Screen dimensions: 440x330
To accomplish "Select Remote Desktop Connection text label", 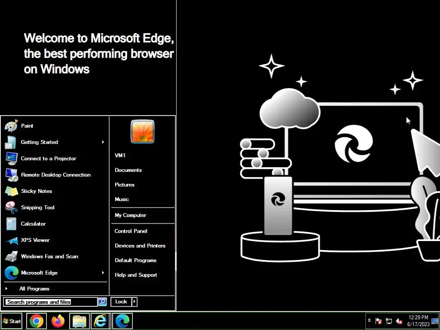I will tap(56, 175).
